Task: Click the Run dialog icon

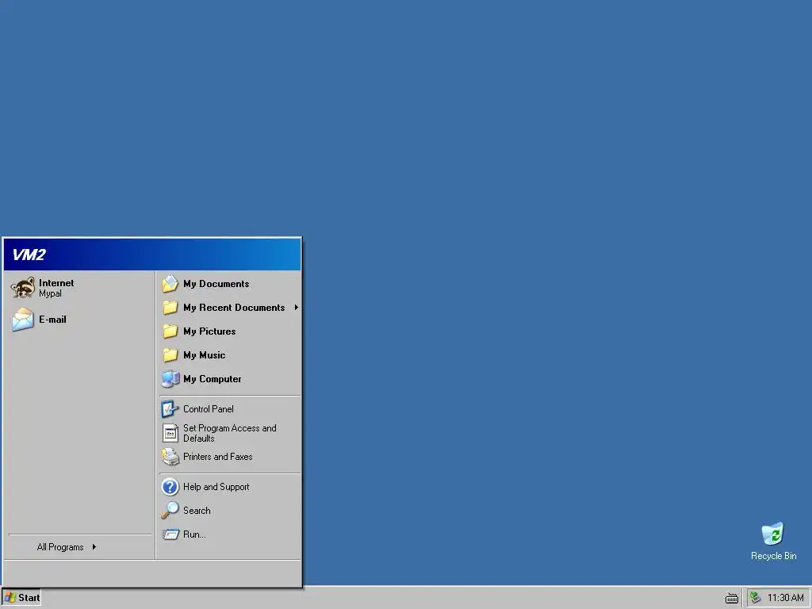Action: 170,534
